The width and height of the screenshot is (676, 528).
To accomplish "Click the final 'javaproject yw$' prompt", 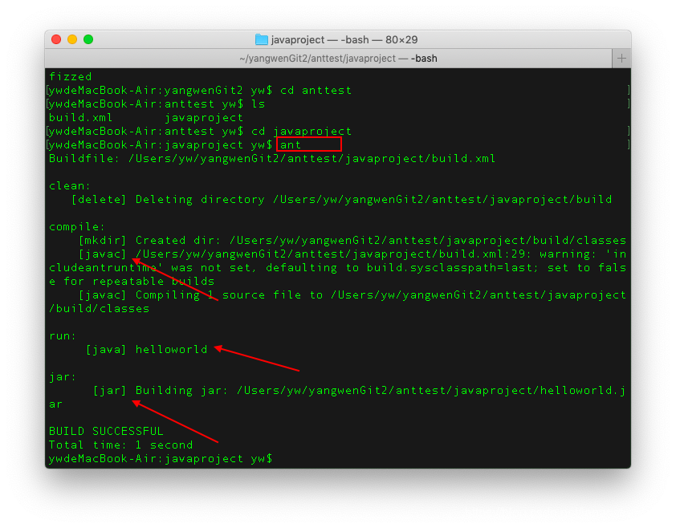I will click(218, 459).
